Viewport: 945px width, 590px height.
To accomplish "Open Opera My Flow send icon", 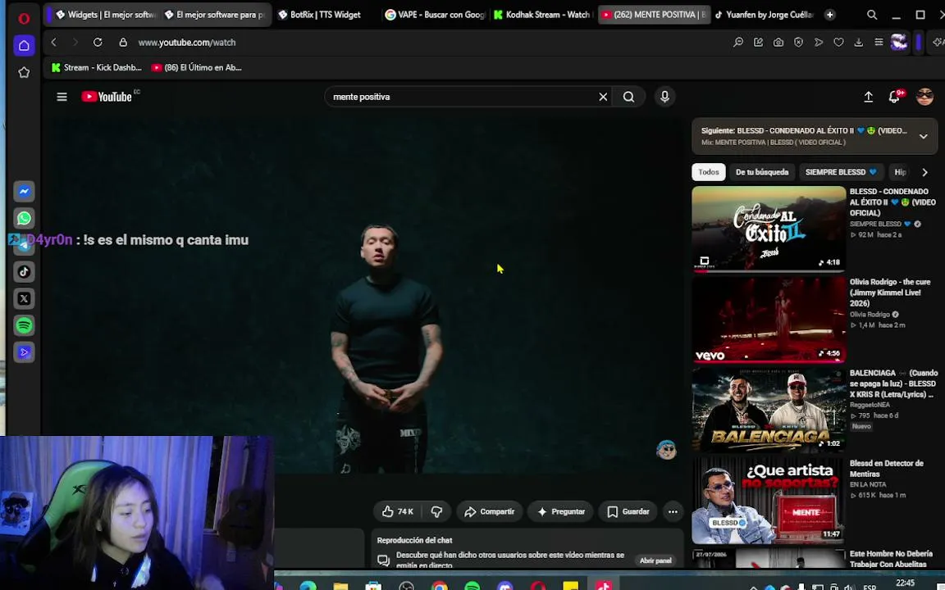I will click(x=819, y=42).
